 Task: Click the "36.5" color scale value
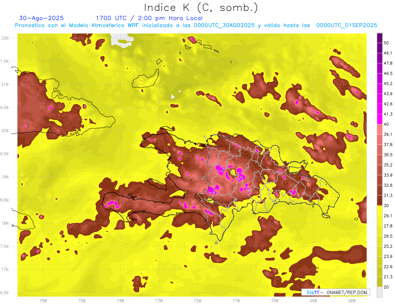(x=388, y=155)
